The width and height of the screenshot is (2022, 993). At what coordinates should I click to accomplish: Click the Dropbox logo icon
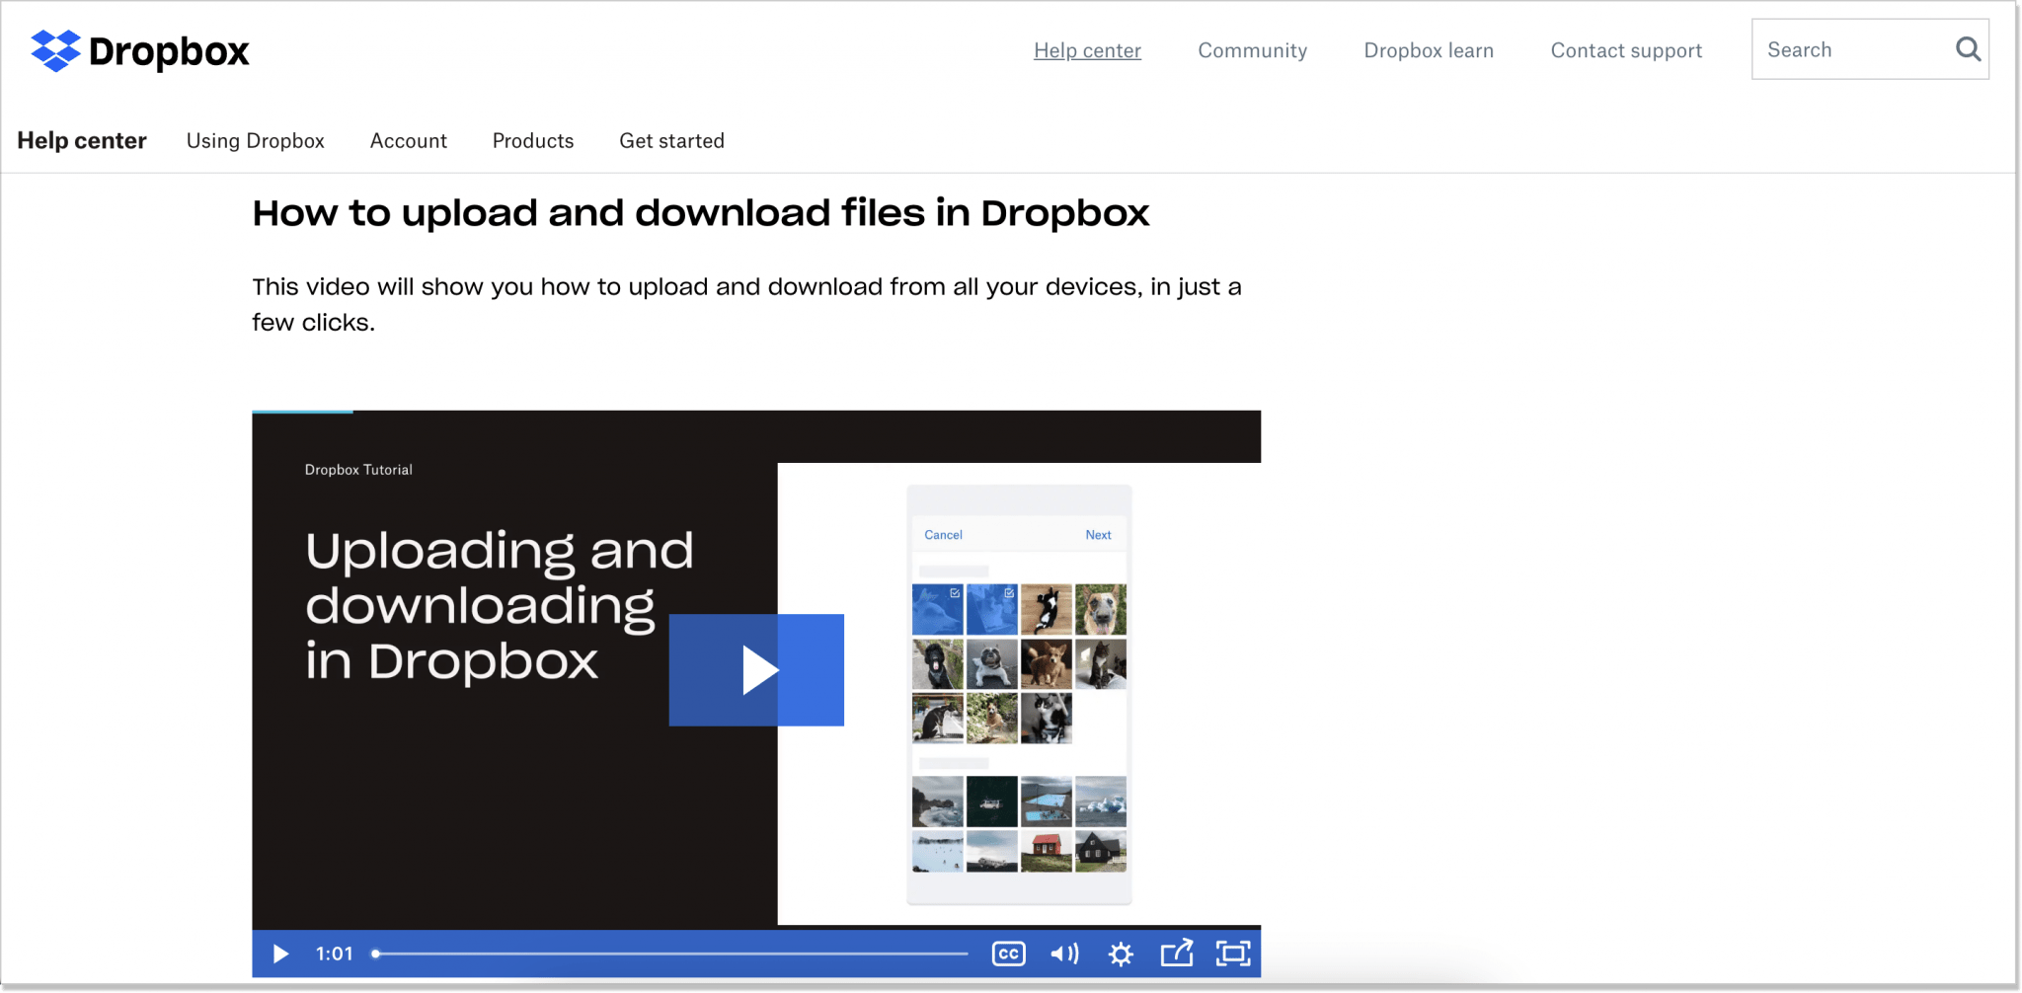coord(55,50)
